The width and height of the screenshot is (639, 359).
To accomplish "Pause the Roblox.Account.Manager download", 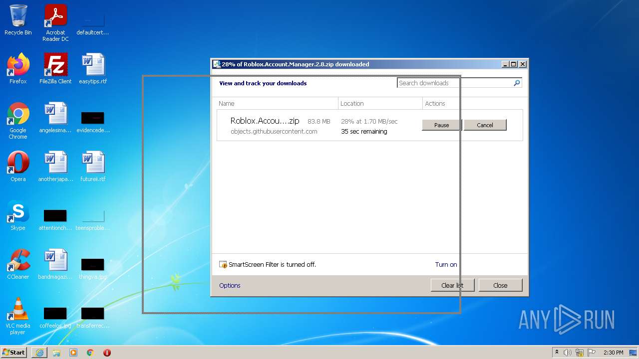I will coord(441,125).
